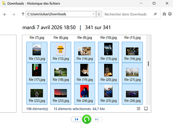This screenshot has height=125, width=173.
Task: Select thumbnail file (22).jpg
Action: 37,94
